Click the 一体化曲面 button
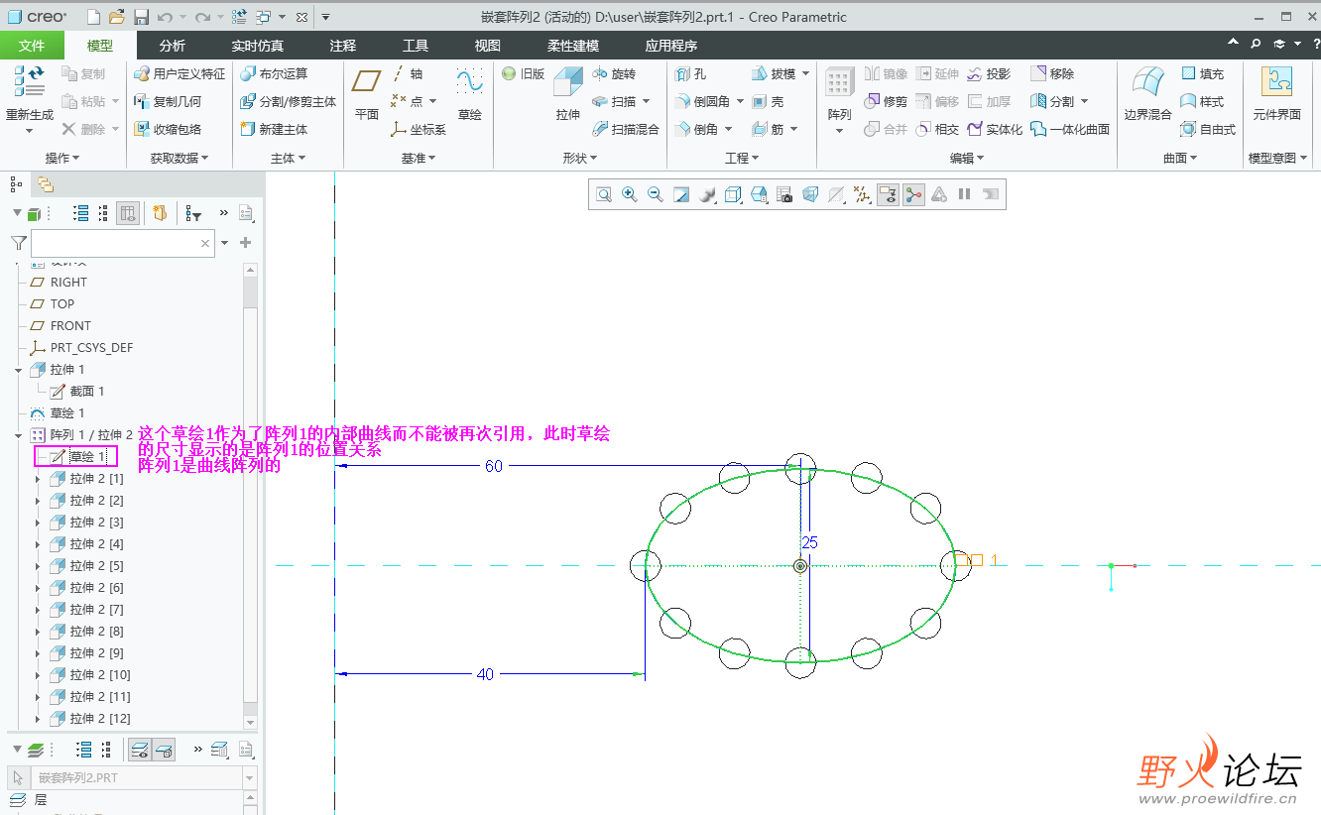This screenshot has width=1321, height=815. pos(1070,129)
